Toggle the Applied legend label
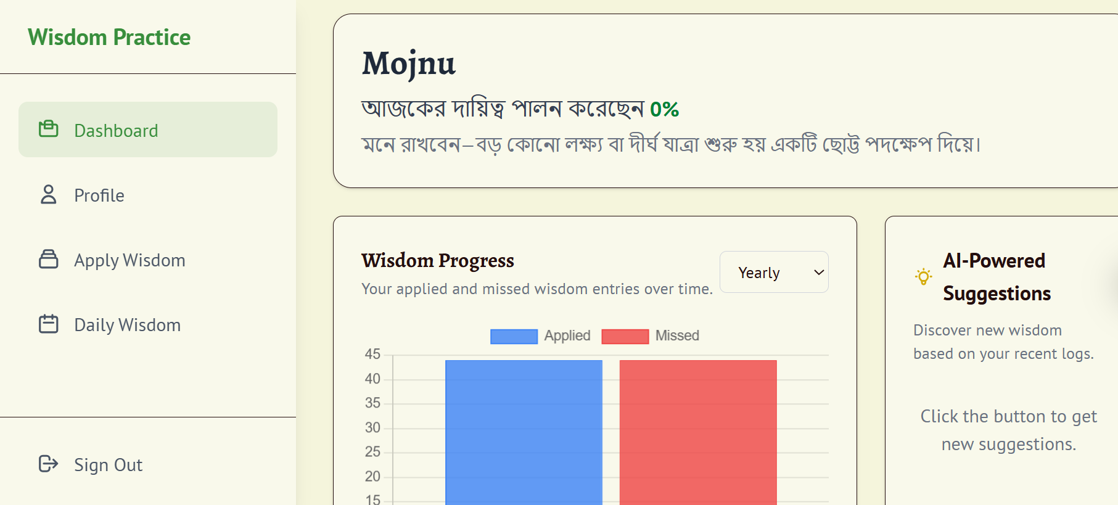This screenshot has height=505, width=1118. 567,336
